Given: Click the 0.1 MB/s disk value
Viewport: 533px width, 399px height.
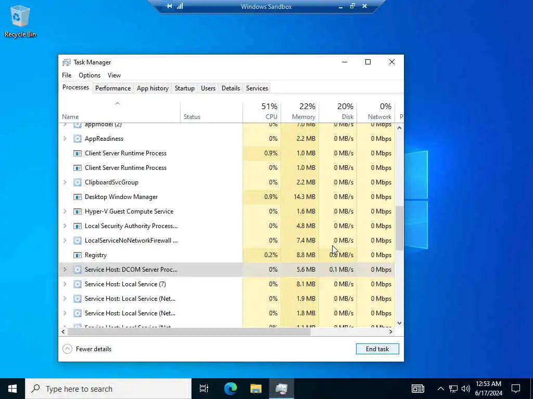Looking at the screenshot, I should pos(341,270).
